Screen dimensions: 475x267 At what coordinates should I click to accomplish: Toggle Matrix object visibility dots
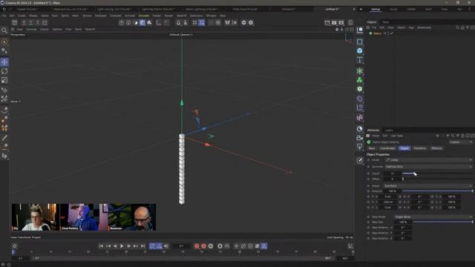point(388,33)
